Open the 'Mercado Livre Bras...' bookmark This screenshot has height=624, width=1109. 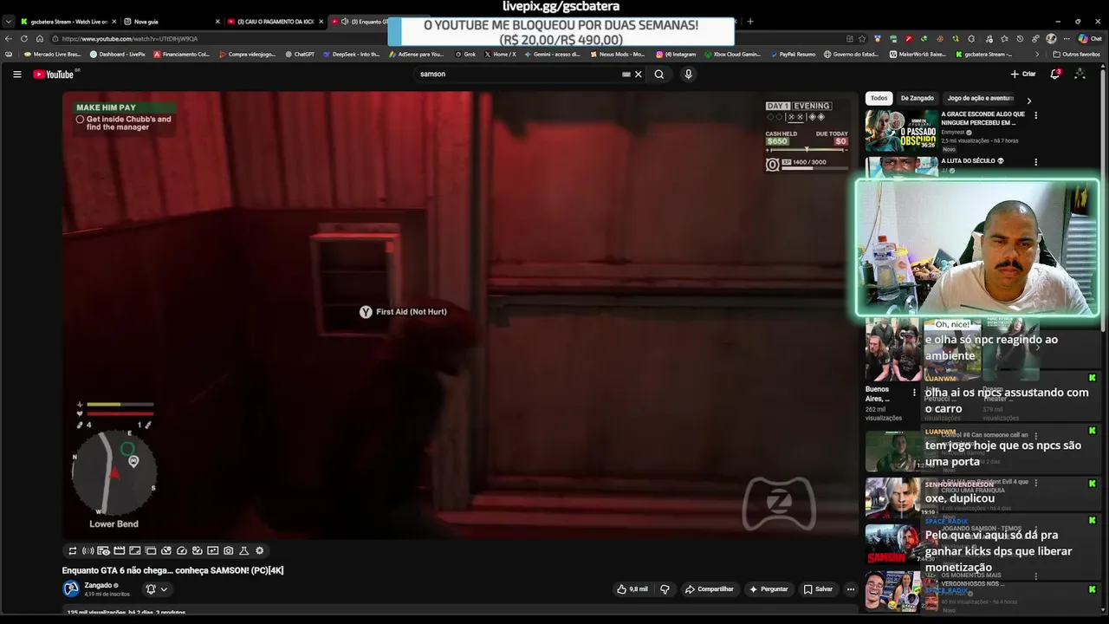[52, 55]
